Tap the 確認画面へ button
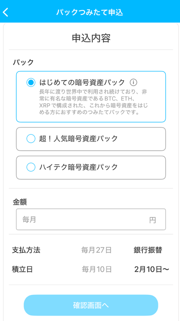This screenshot has width=180, height=321. coord(91,305)
